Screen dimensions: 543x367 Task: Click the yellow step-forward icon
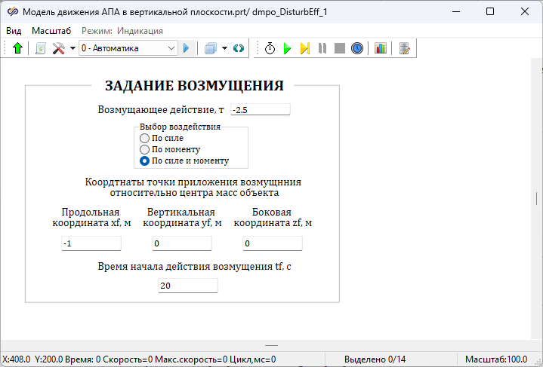(304, 48)
